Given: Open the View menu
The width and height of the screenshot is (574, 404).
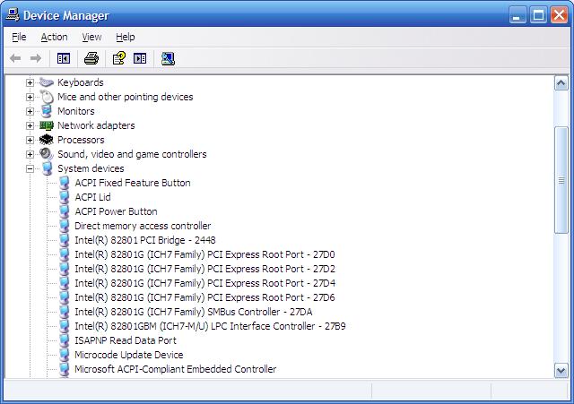Looking at the screenshot, I should point(91,37).
